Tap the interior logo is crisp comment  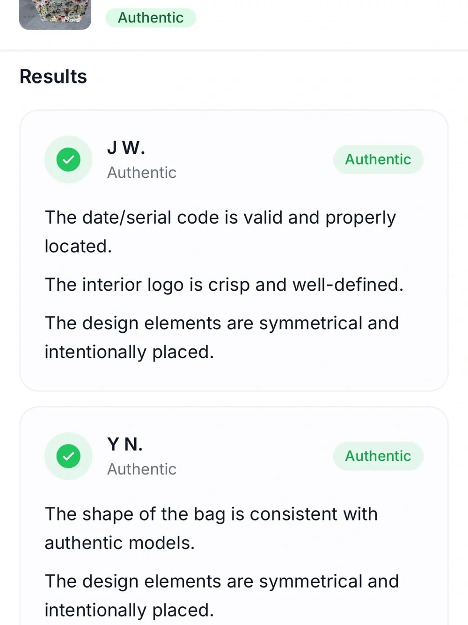click(x=224, y=285)
